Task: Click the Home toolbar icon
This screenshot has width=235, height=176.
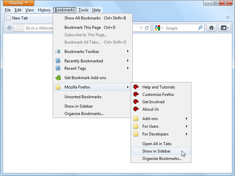Action: (211, 28)
